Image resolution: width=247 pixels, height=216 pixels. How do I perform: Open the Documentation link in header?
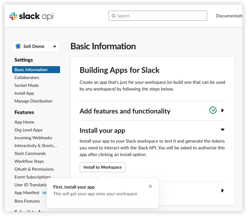229,16
